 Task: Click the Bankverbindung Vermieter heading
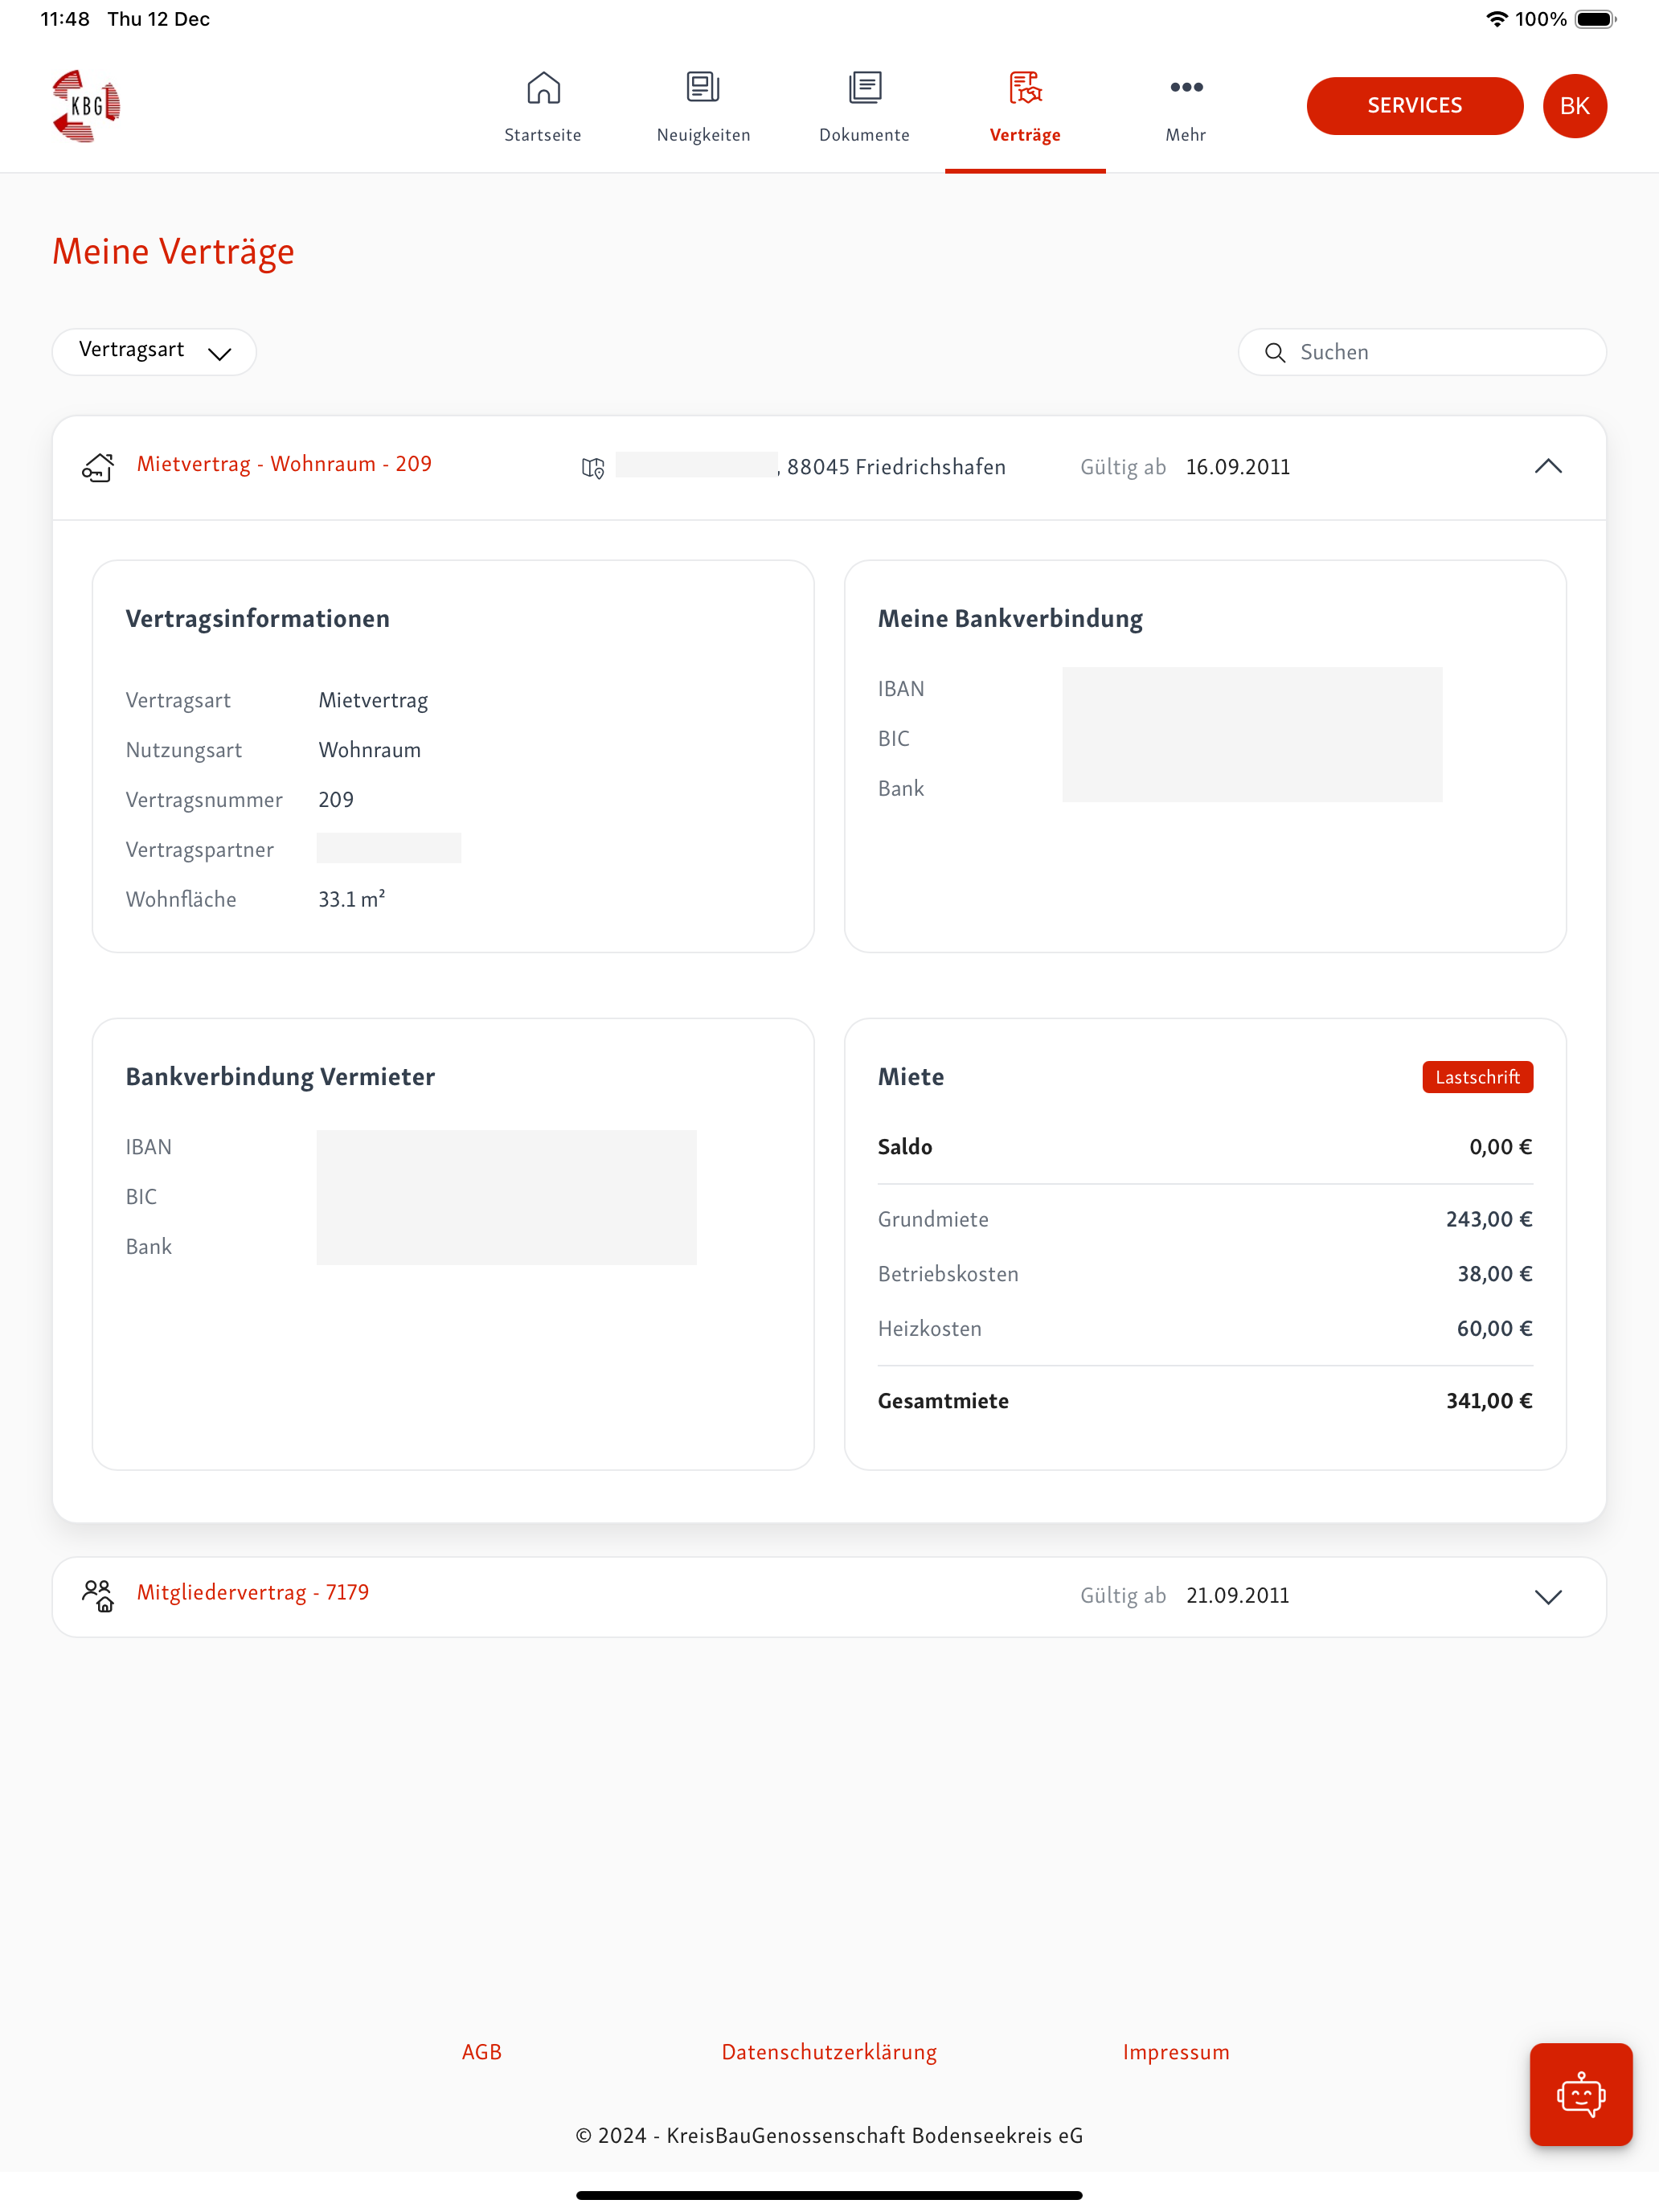280,1077
